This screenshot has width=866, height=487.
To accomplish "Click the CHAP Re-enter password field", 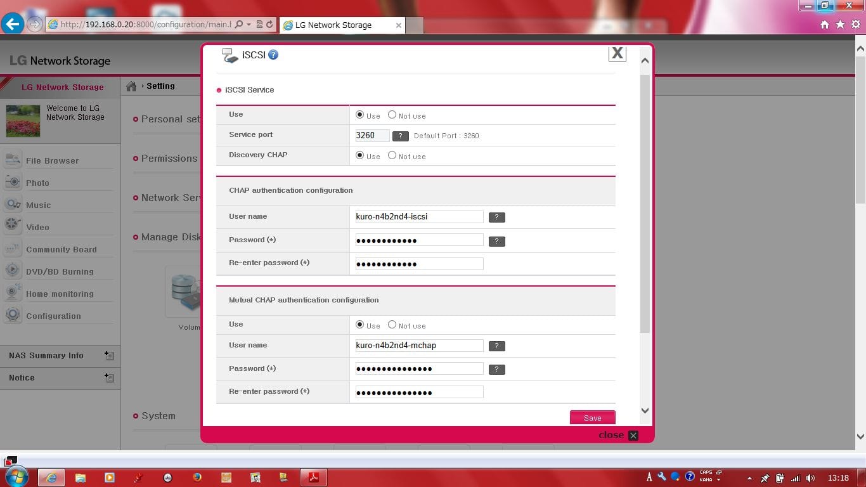I will click(x=419, y=263).
